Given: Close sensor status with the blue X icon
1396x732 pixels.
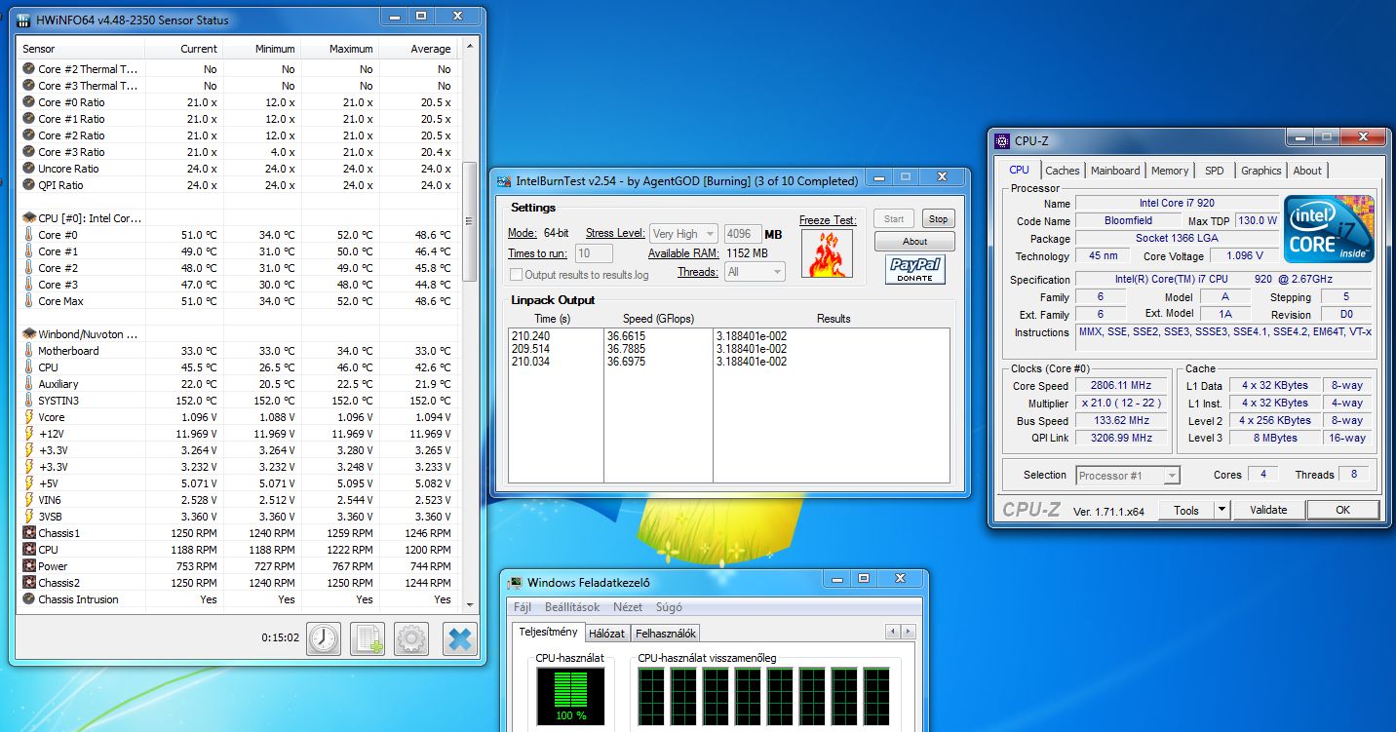Looking at the screenshot, I should (x=459, y=638).
